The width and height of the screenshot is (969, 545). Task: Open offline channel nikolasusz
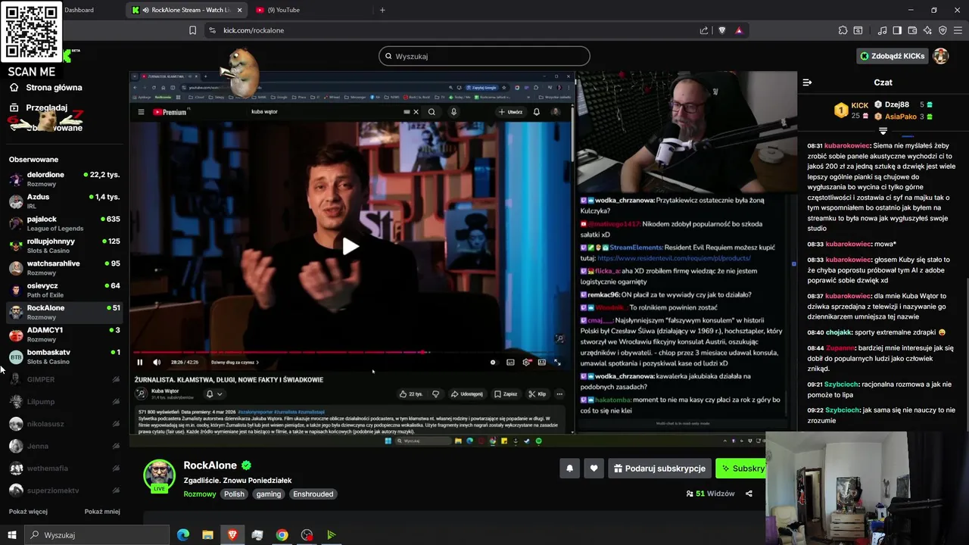tap(64, 424)
